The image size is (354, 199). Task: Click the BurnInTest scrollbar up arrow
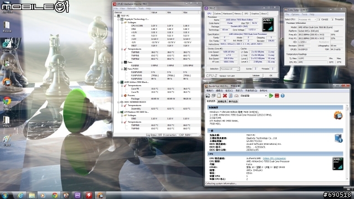[x=347, y=106]
